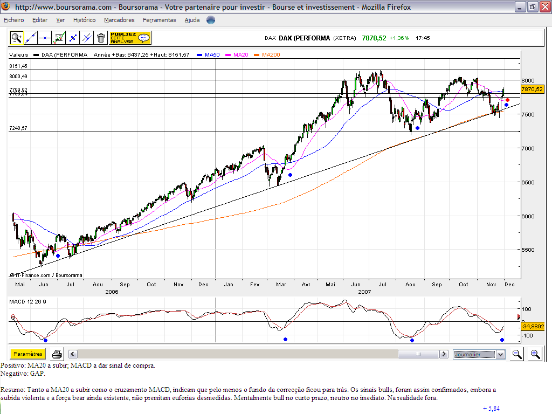This screenshot has height=414, width=552.
Task: Click the red dot marker near 7870 price
Action: 507,100
